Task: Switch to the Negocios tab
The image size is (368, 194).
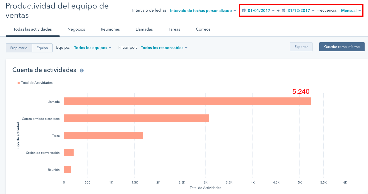Action: point(76,29)
